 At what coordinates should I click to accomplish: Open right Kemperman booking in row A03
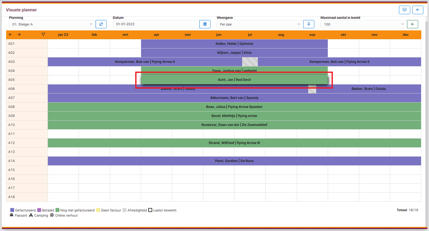point(339,62)
